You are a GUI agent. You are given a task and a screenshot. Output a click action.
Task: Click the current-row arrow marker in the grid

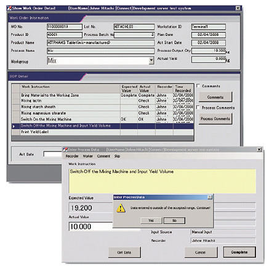[14, 126]
